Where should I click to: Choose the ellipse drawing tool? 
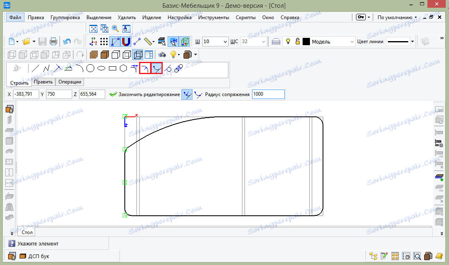pos(102,68)
